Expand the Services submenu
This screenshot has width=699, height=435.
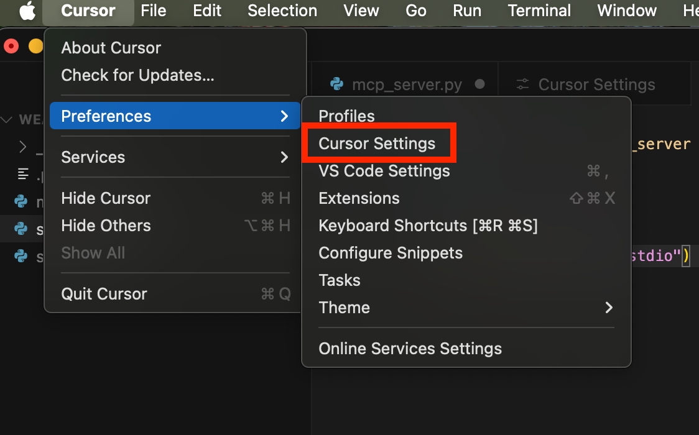point(175,157)
